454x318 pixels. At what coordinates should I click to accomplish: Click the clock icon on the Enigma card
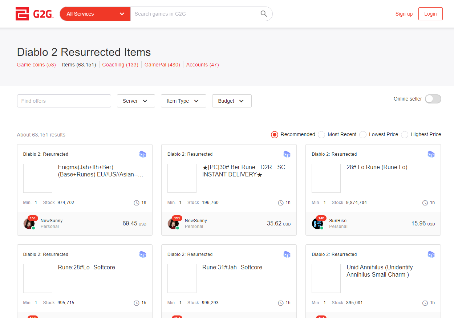coord(137,203)
